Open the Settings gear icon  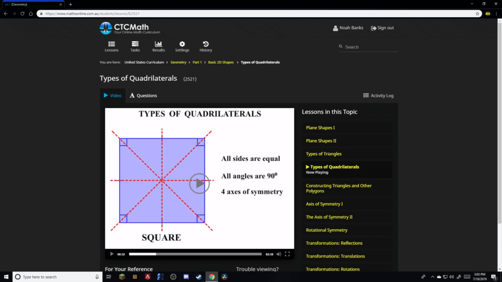(182, 45)
